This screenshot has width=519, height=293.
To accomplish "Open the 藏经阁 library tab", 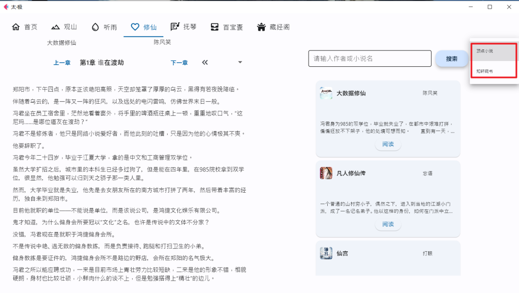I will pyautogui.click(x=273, y=27).
